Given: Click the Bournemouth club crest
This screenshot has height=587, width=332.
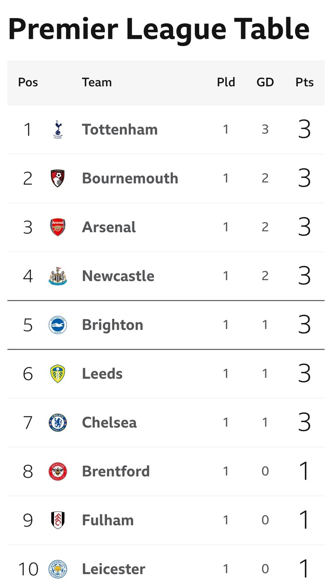Looking at the screenshot, I should 58,178.
